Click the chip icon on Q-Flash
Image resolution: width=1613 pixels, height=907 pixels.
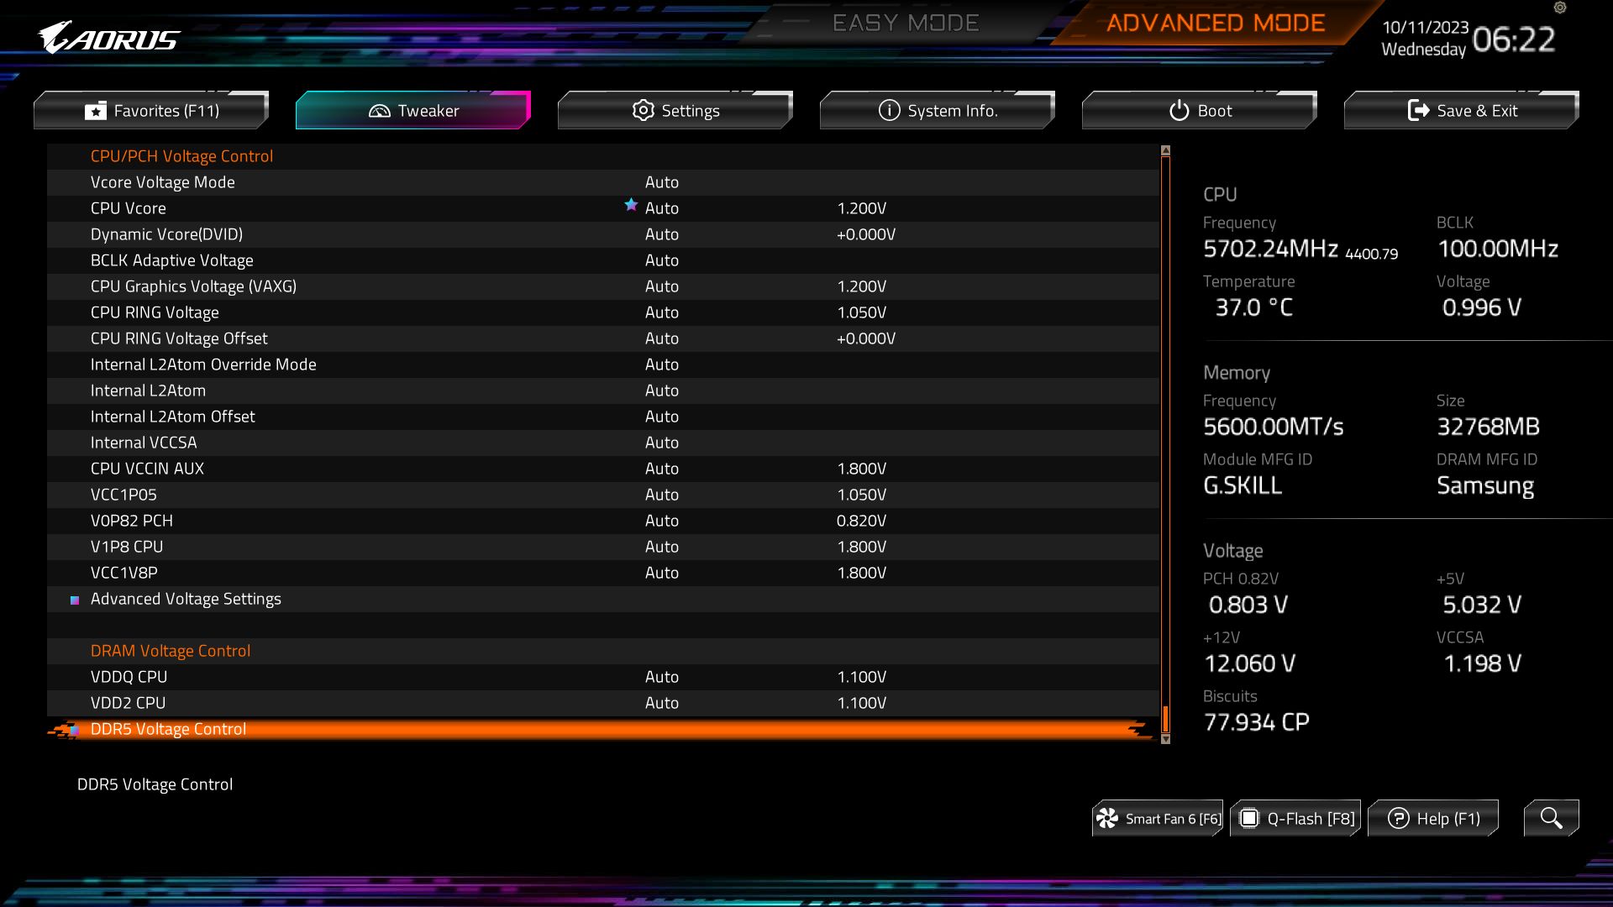tap(1249, 818)
